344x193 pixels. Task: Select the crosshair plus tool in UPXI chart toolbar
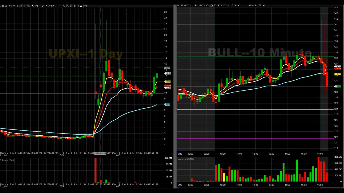point(40,6)
